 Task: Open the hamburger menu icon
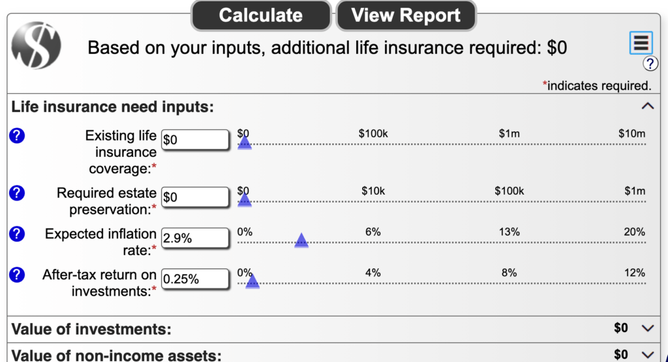[x=641, y=42]
